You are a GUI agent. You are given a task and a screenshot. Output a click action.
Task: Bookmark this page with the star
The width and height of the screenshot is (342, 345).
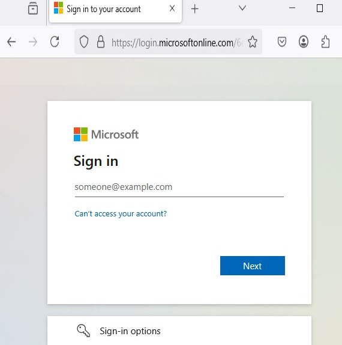pos(253,42)
